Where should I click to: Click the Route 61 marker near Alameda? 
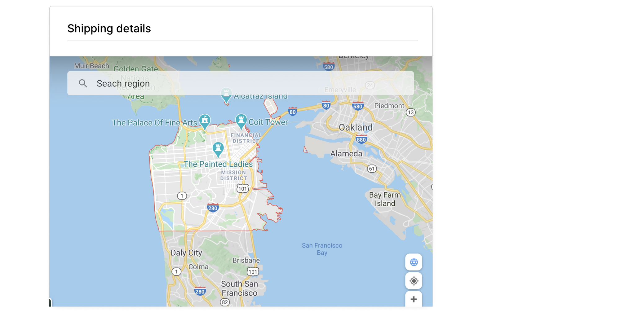pyautogui.click(x=372, y=169)
